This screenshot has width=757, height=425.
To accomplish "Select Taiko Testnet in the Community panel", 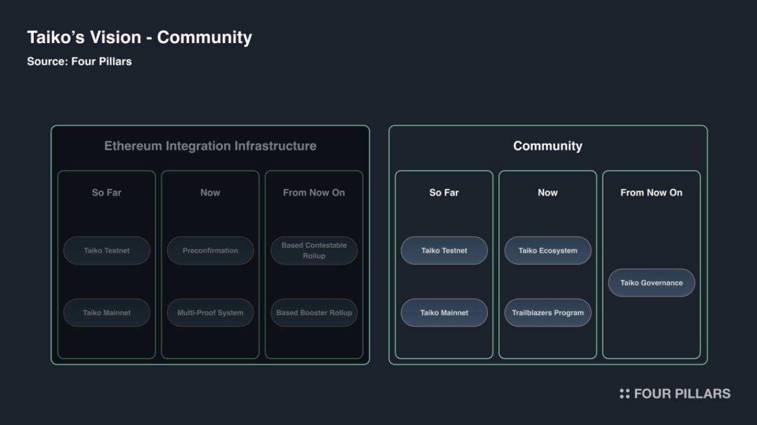I will click(444, 251).
